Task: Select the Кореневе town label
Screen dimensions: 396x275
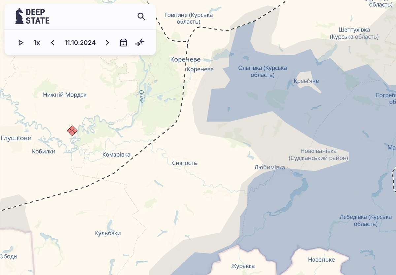Action: tap(185, 59)
